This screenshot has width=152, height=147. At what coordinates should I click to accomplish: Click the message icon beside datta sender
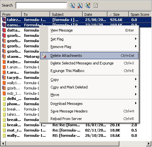pos(4,30)
